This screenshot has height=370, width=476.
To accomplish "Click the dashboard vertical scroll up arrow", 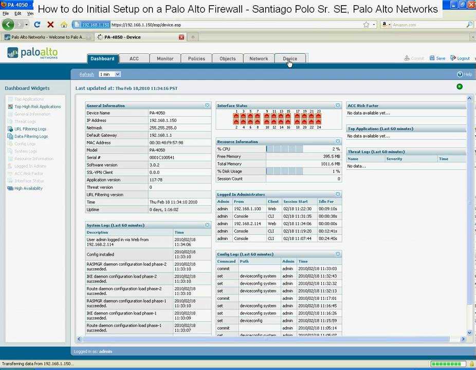I will pyautogui.click(x=470, y=98).
